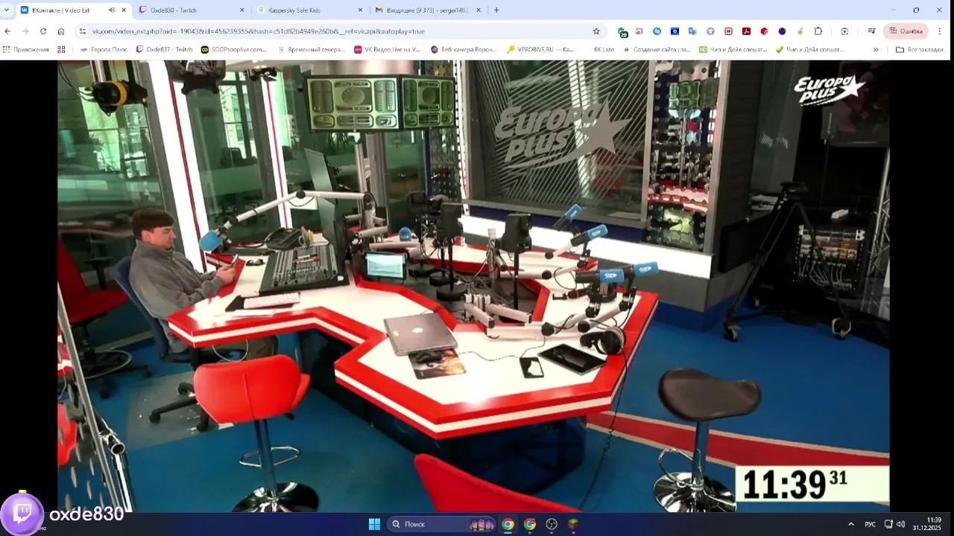The width and height of the screenshot is (954, 536).
Task: Open the dark round extension icon
Action: coord(782,31)
